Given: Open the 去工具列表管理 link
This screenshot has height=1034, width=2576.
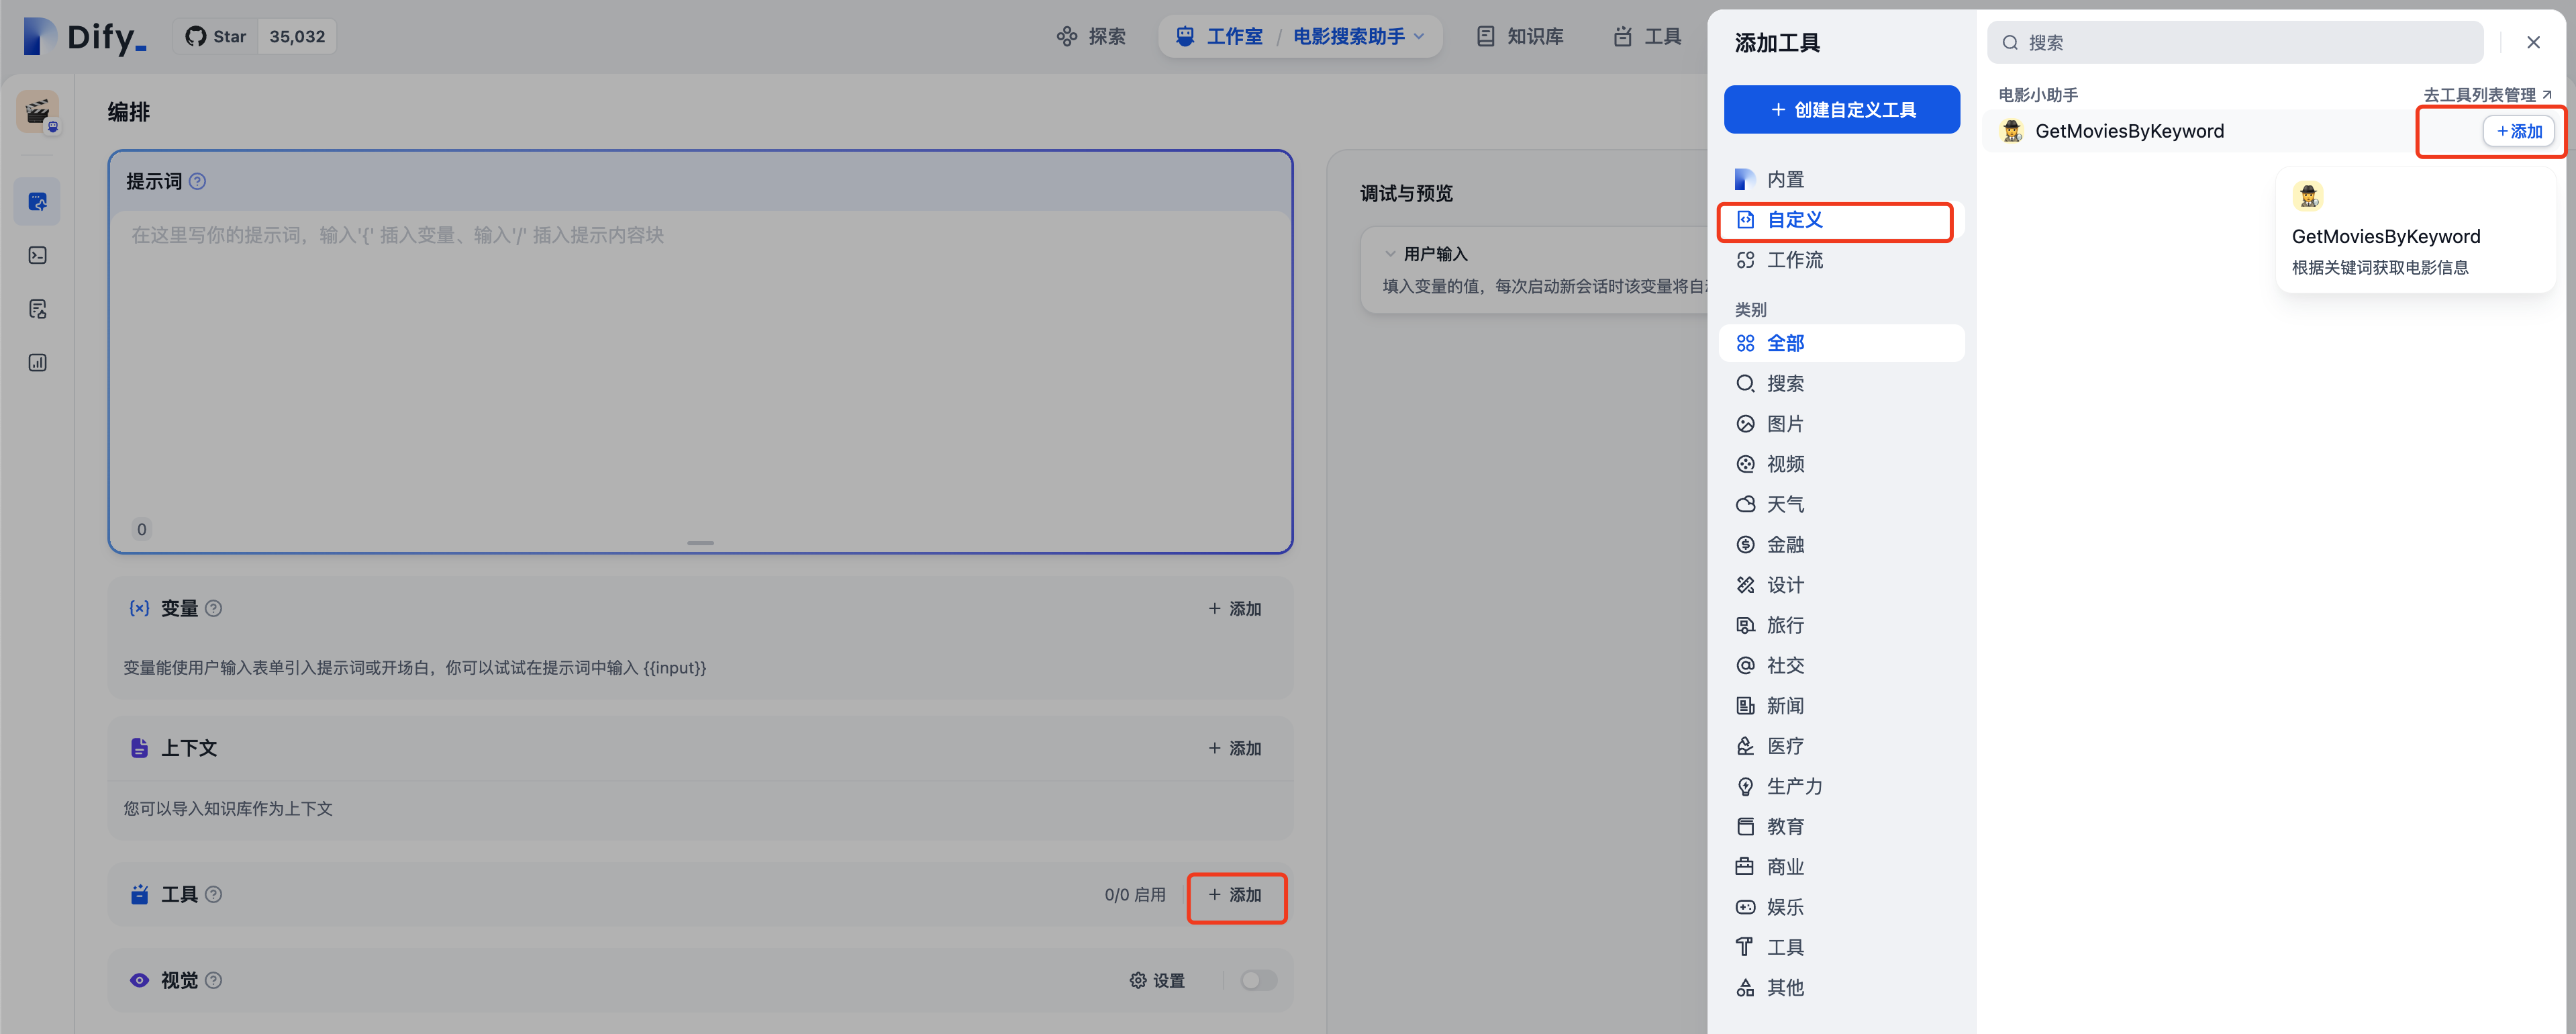Looking at the screenshot, I should pyautogui.click(x=2486, y=95).
